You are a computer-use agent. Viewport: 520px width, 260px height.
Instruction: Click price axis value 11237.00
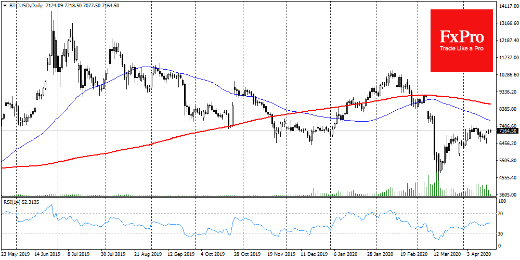coord(510,57)
